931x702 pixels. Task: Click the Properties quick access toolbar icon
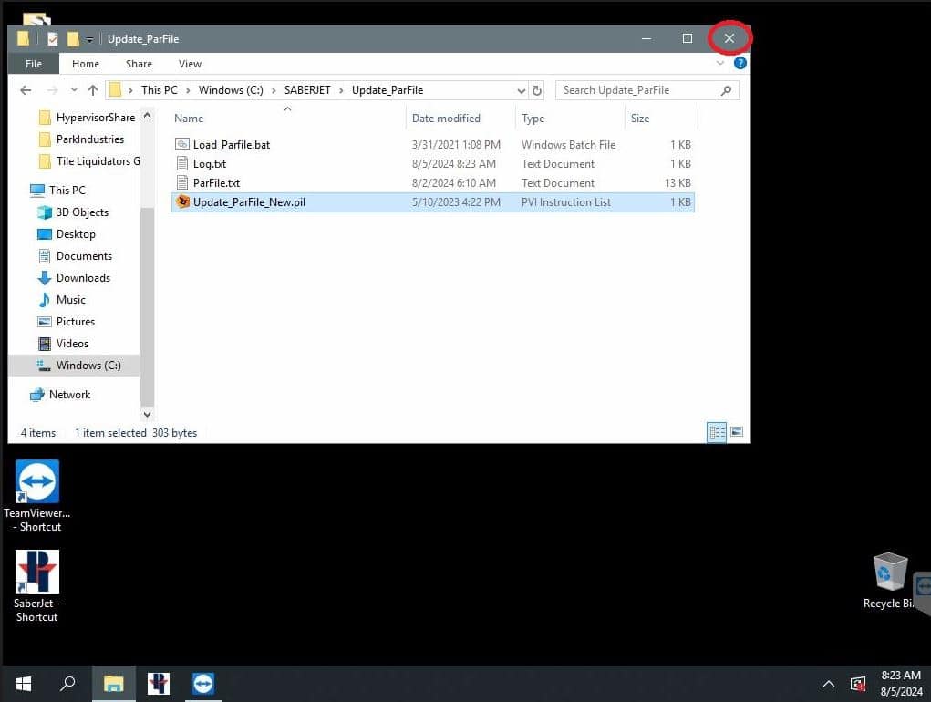pos(53,39)
